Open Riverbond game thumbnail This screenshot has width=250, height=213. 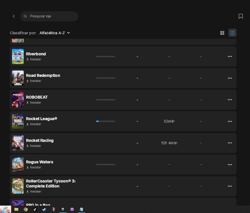point(18,56)
